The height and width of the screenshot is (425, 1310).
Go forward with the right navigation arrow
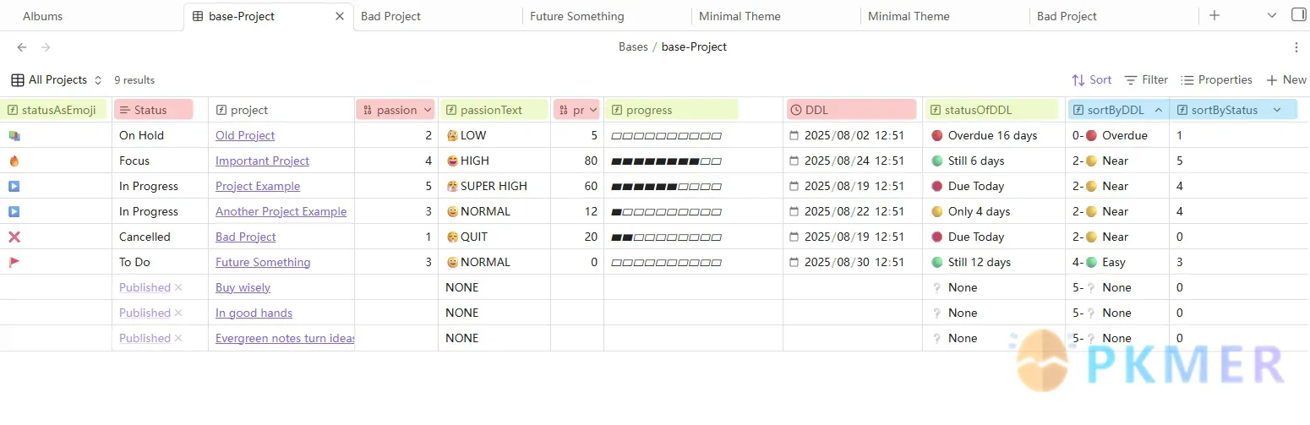(x=46, y=47)
